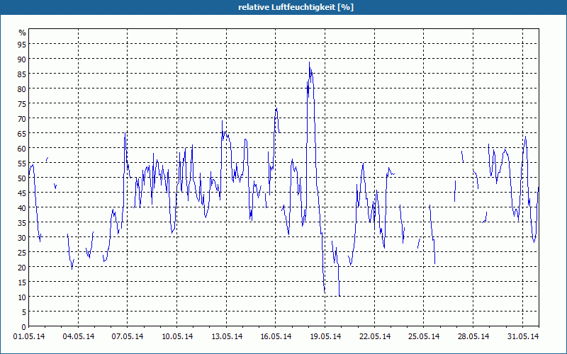Select the 04.05.14 date label
Screen dimensions: 567x354
tap(79, 336)
